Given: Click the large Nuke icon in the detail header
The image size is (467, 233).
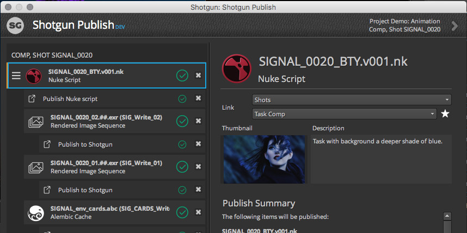Looking at the screenshot, I should pyautogui.click(x=237, y=68).
